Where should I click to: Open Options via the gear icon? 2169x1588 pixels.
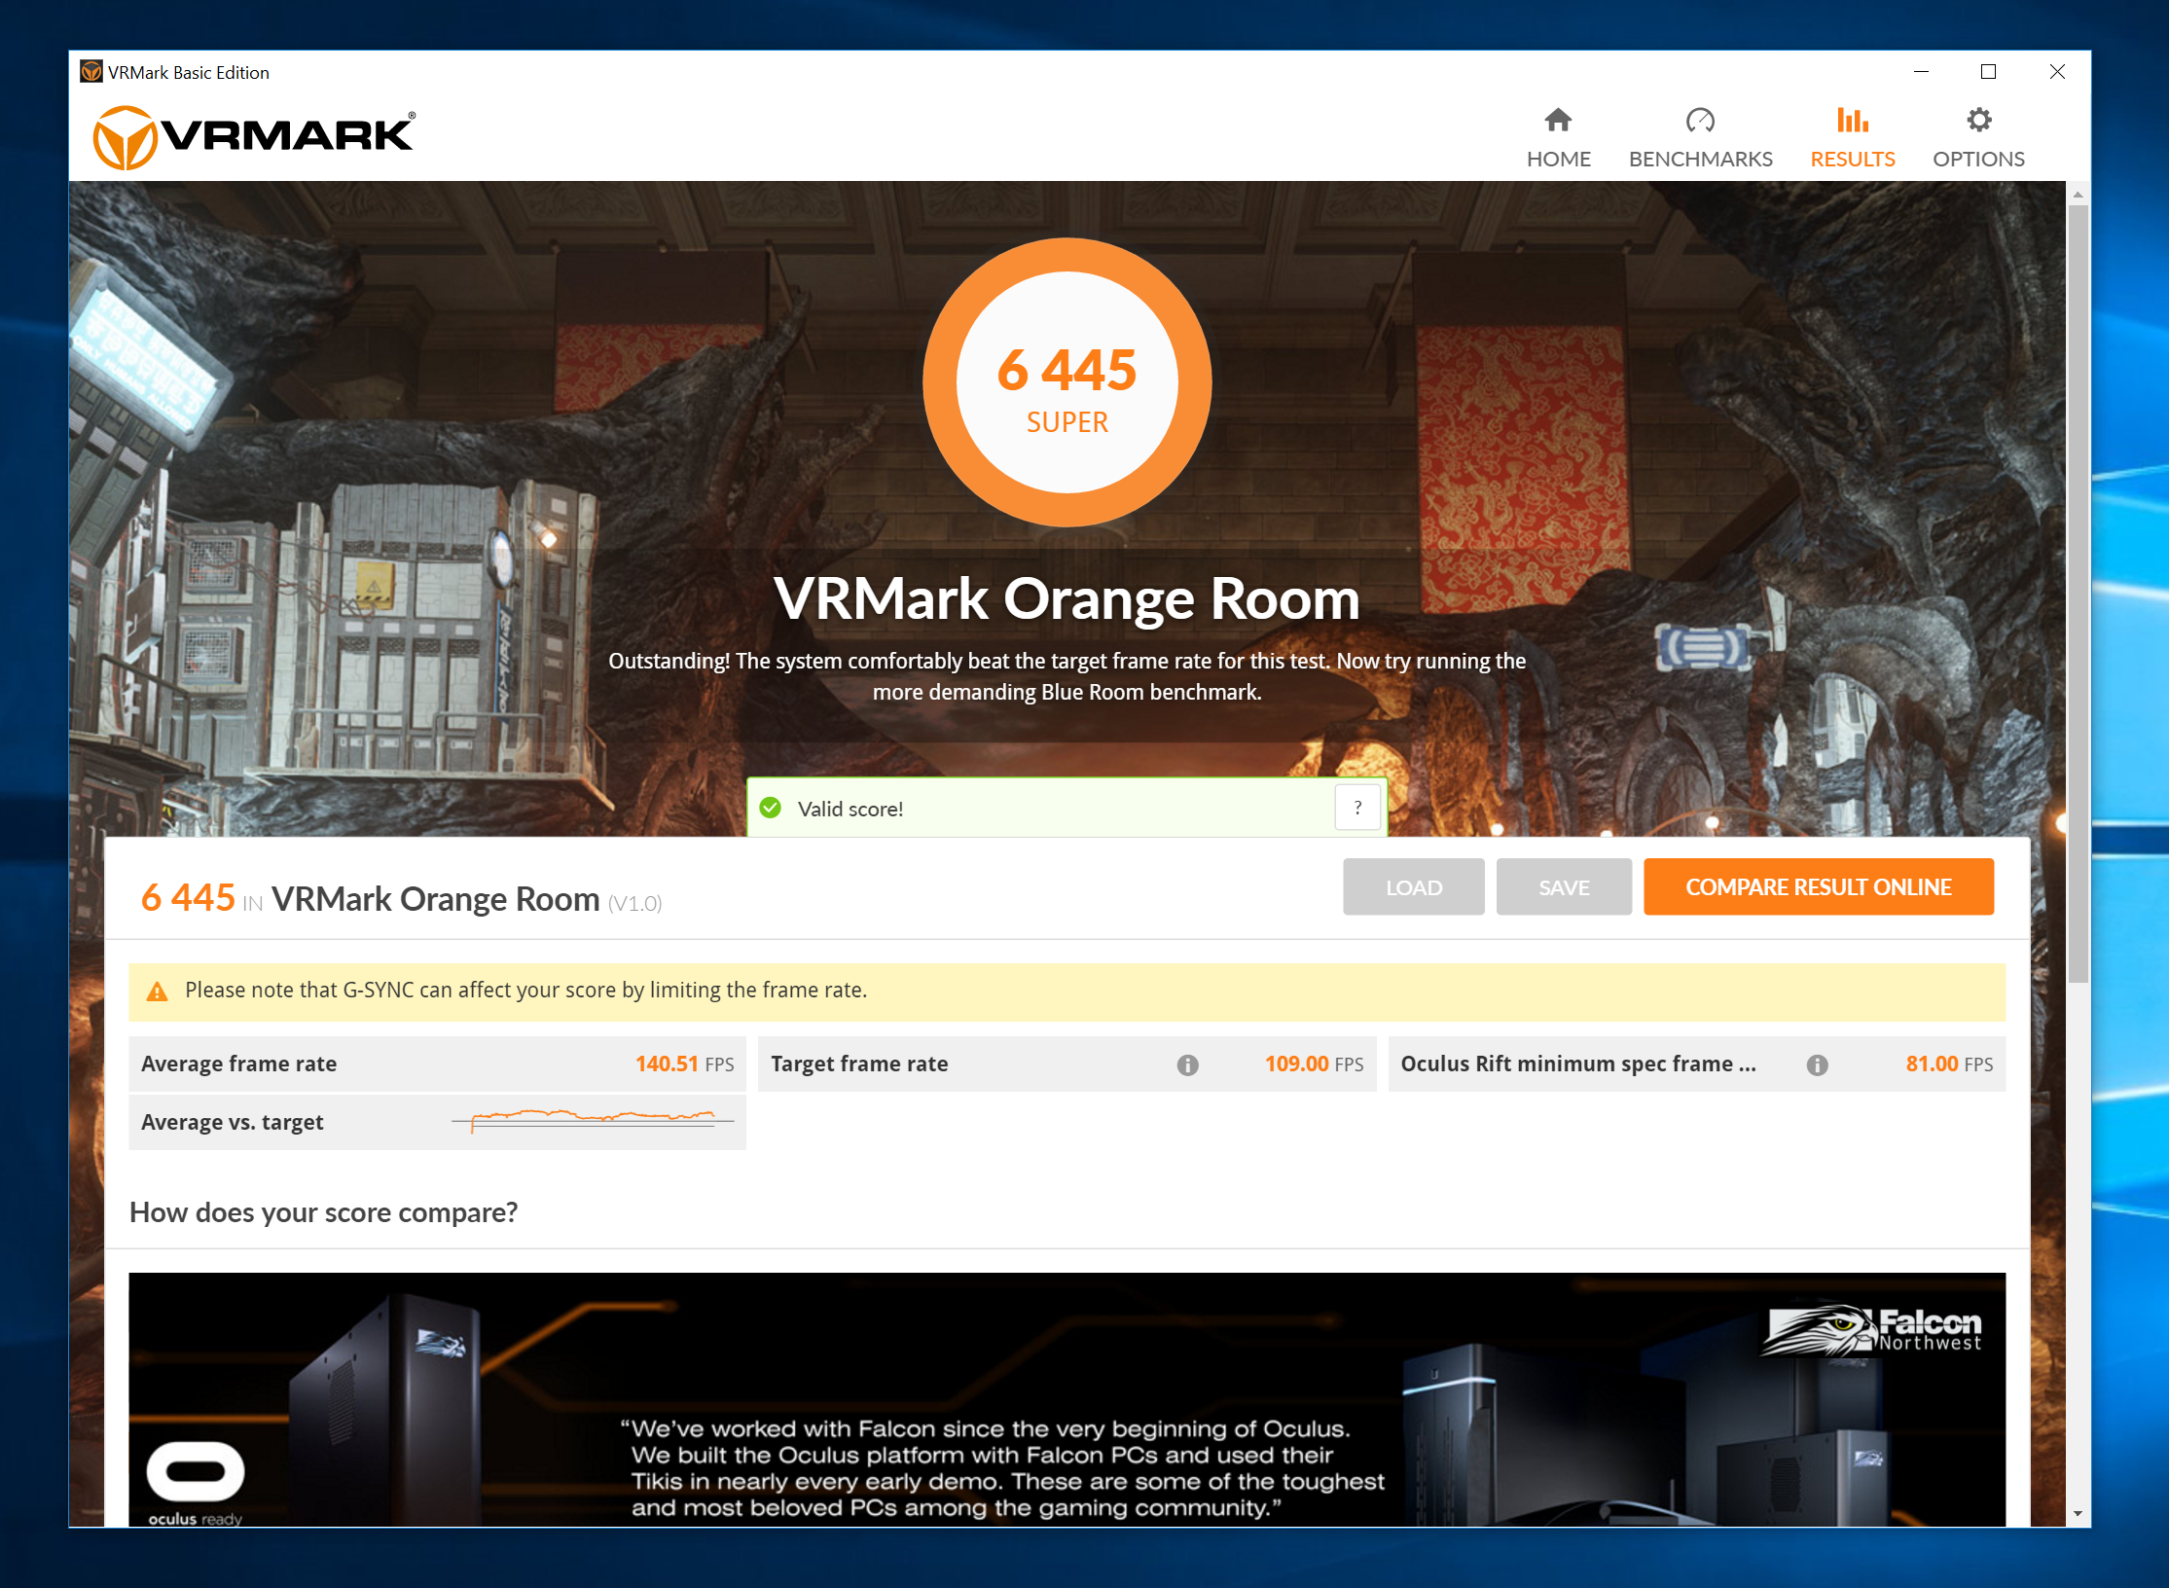tap(1978, 120)
